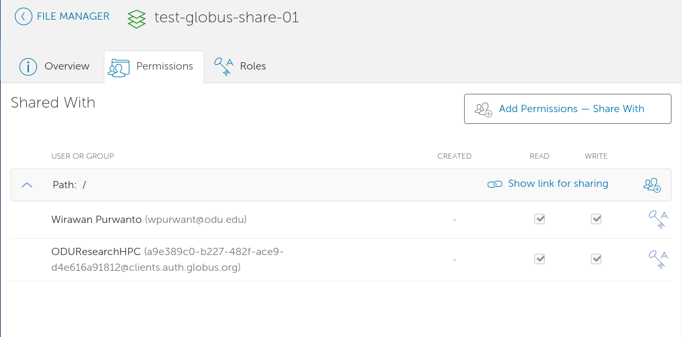Click the chain link icon for sharing
The image size is (682, 337).
coord(495,184)
